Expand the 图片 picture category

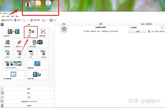click(x=27, y=93)
